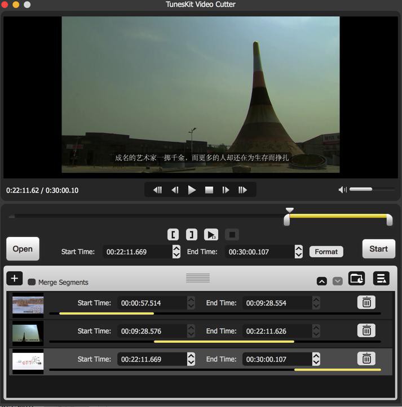Preview the selected segment
Image resolution: width=402 pixels, height=407 pixels.
(x=211, y=235)
